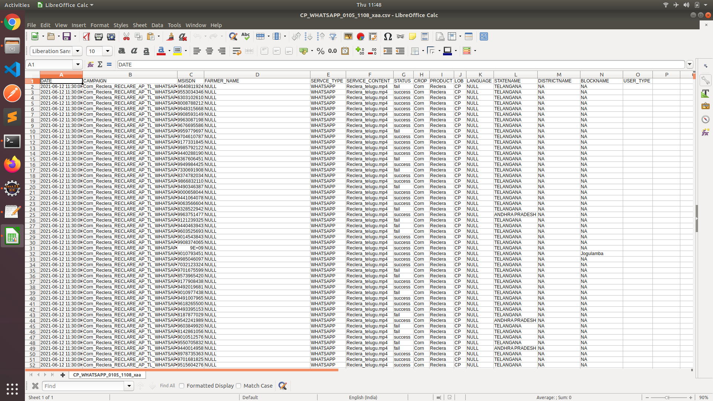Viewport: 713px width, 401px height.
Task: Enable Match Case checkbox
Action: point(238,386)
